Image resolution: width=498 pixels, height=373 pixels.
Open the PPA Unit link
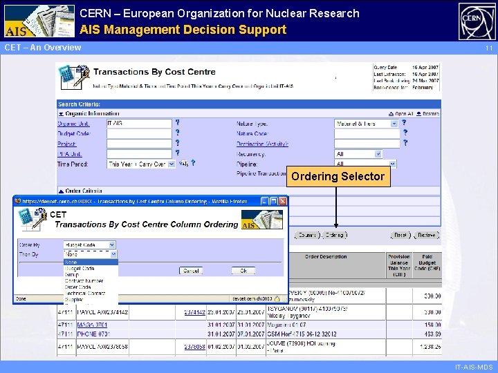tap(70, 154)
